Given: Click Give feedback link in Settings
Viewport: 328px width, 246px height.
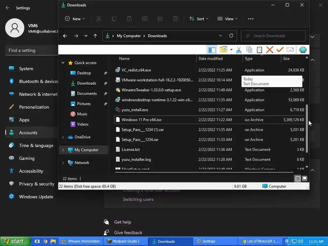Looking at the screenshot, I should point(128,233).
